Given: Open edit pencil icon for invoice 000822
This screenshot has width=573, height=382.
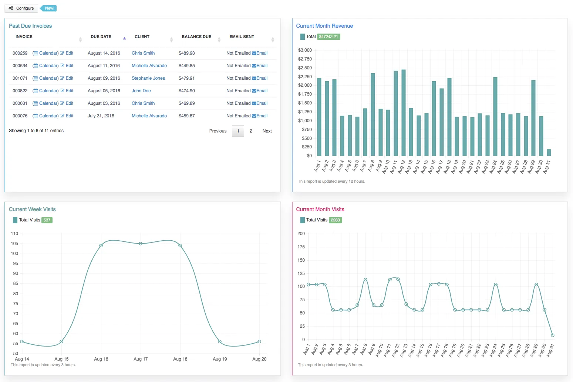Looking at the screenshot, I should [x=62, y=91].
